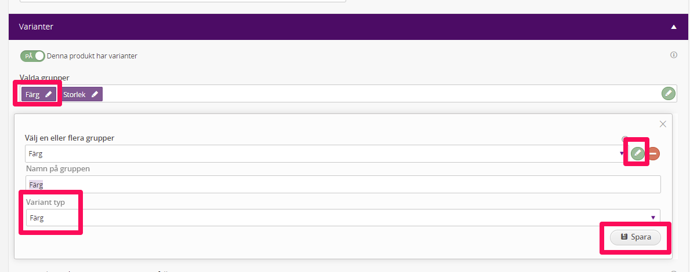Select the Storlek group tag label

point(75,94)
